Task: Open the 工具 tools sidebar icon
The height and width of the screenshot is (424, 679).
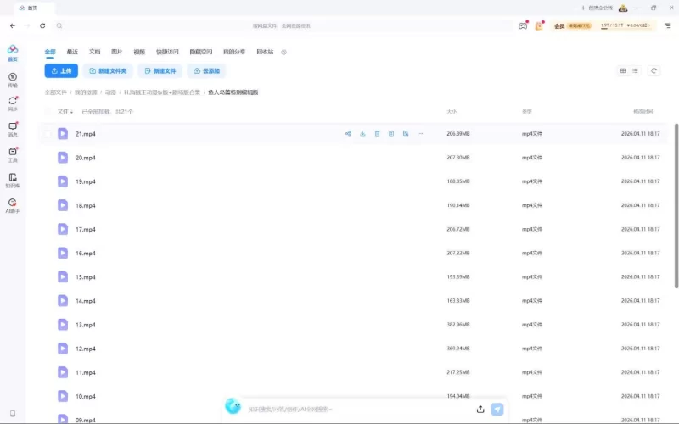Action: (x=13, y=155)
